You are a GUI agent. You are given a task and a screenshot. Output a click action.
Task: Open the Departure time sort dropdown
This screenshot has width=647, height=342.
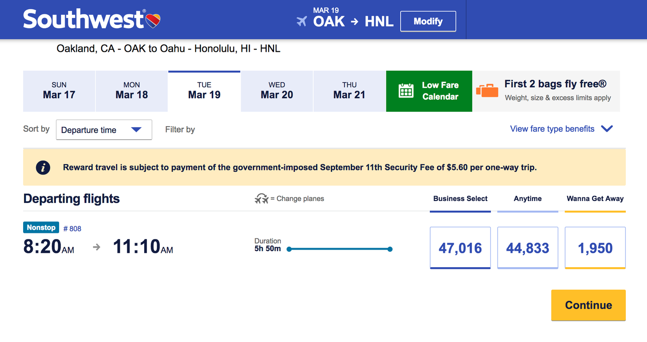[x=104, y=130]
